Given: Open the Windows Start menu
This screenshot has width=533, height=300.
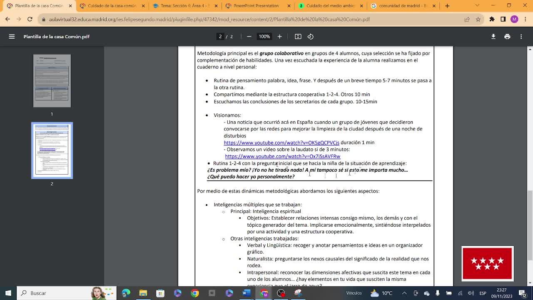Looking at the screenshot, I should pyautogui.click(x=8, y=293).
